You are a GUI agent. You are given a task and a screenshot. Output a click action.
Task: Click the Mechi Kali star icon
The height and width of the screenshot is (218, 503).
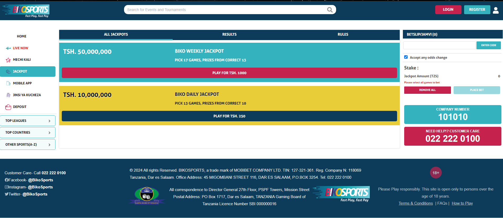click(x=8, y=60)
